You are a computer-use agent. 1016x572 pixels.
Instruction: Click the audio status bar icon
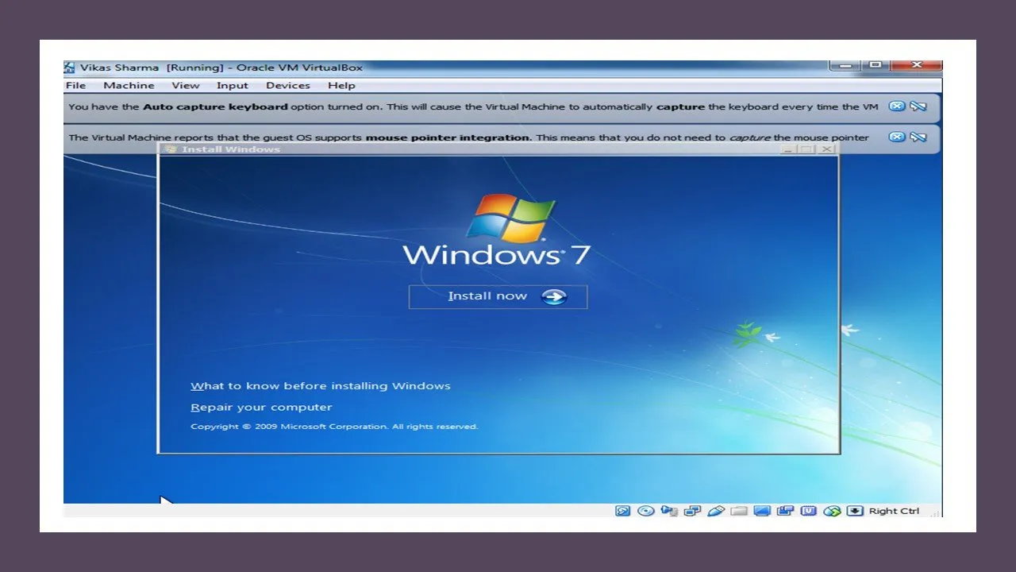pos(669,511)
